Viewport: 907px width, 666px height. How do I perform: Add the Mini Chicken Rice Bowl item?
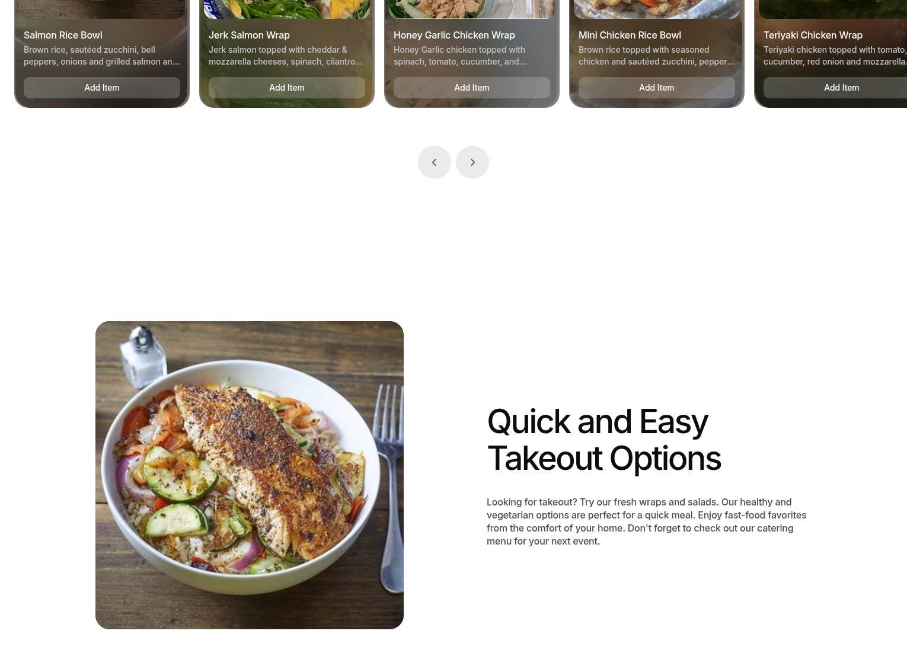pos(657,88)
